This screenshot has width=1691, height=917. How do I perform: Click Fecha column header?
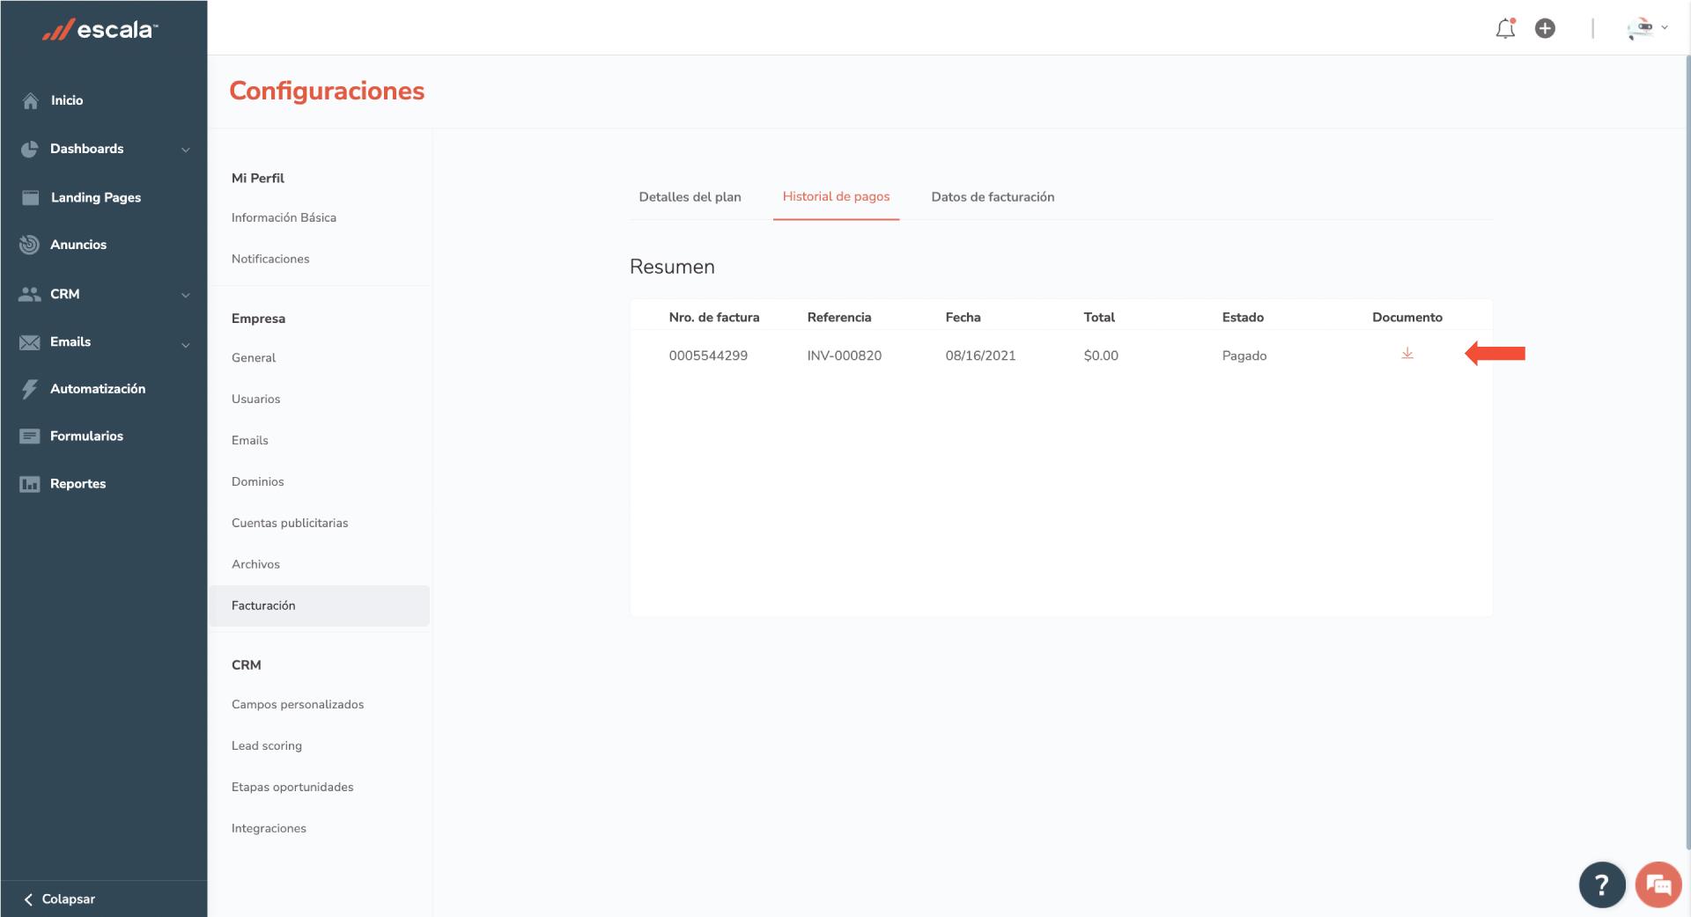tap(963, 317)
